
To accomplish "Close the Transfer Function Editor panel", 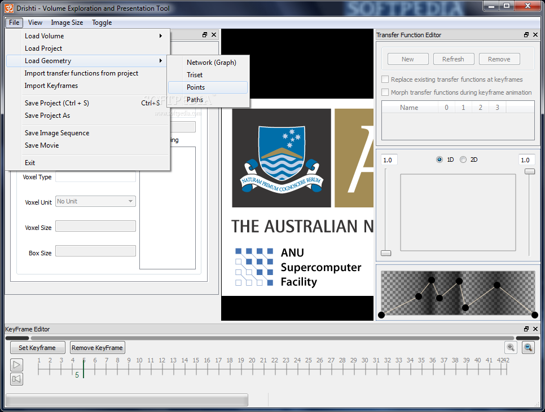I will pos(535,35).
